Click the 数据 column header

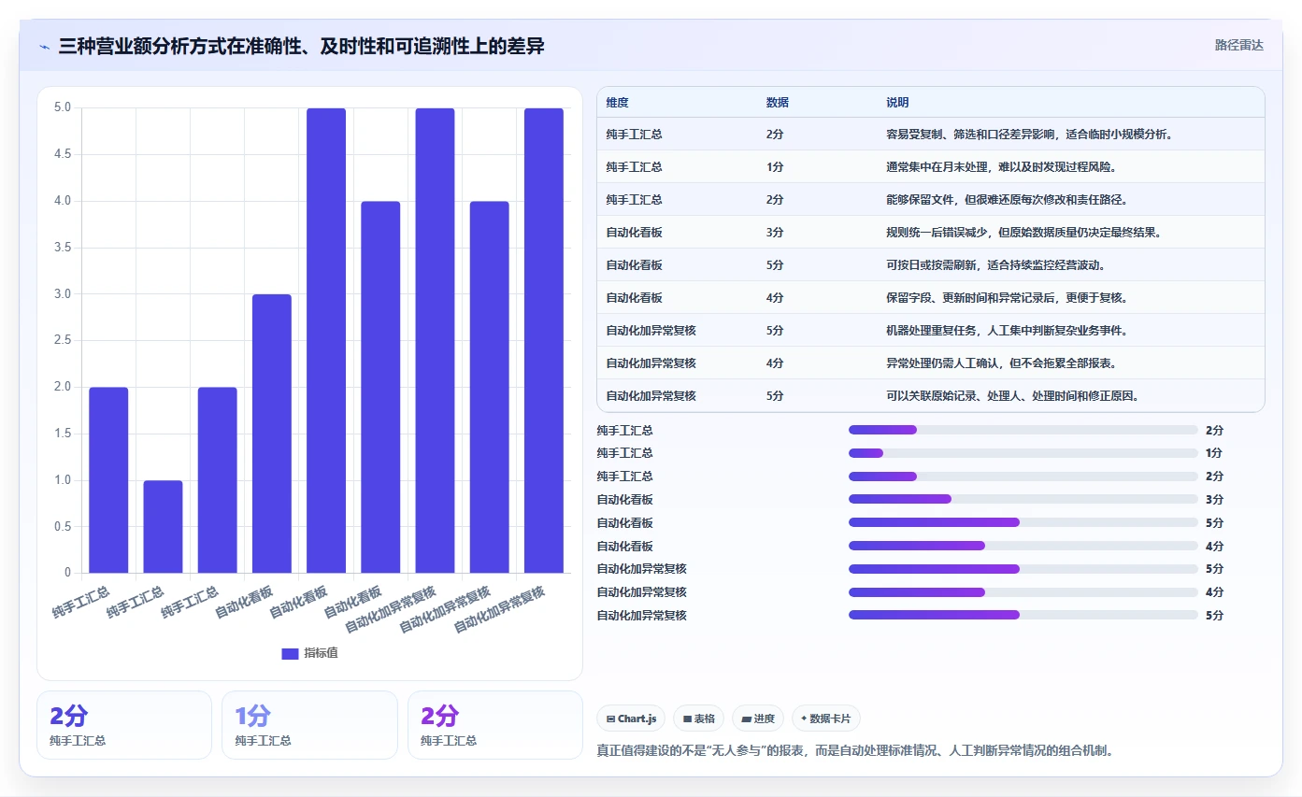point(777,103)
